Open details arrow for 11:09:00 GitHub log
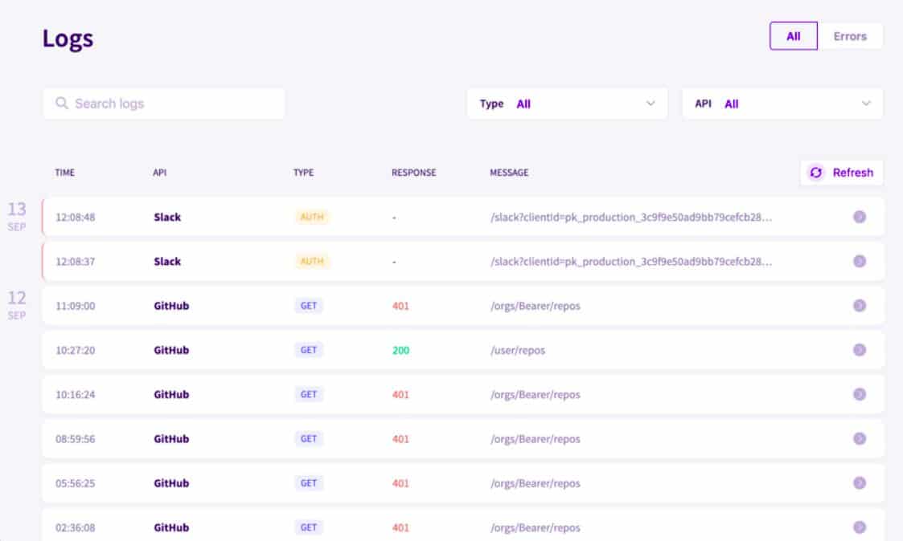Image resolution: width=903 pixels, height=541 pixels. point(860,305)
